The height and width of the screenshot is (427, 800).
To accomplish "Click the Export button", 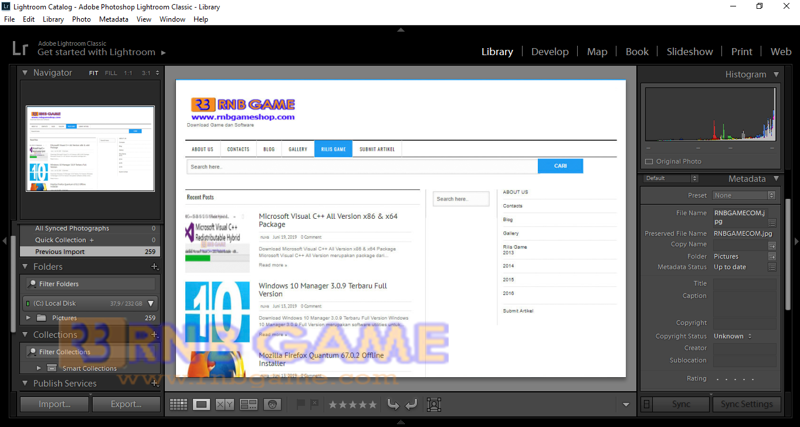I will click(126, 404).
